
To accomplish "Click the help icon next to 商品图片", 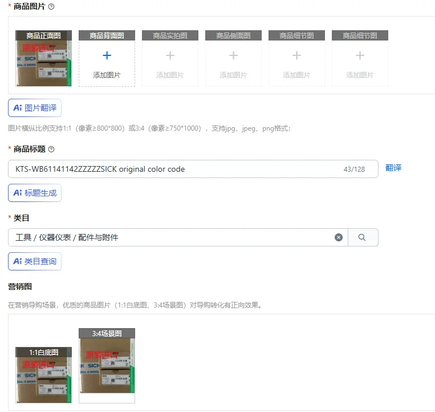I will click(x=51, y=7).
